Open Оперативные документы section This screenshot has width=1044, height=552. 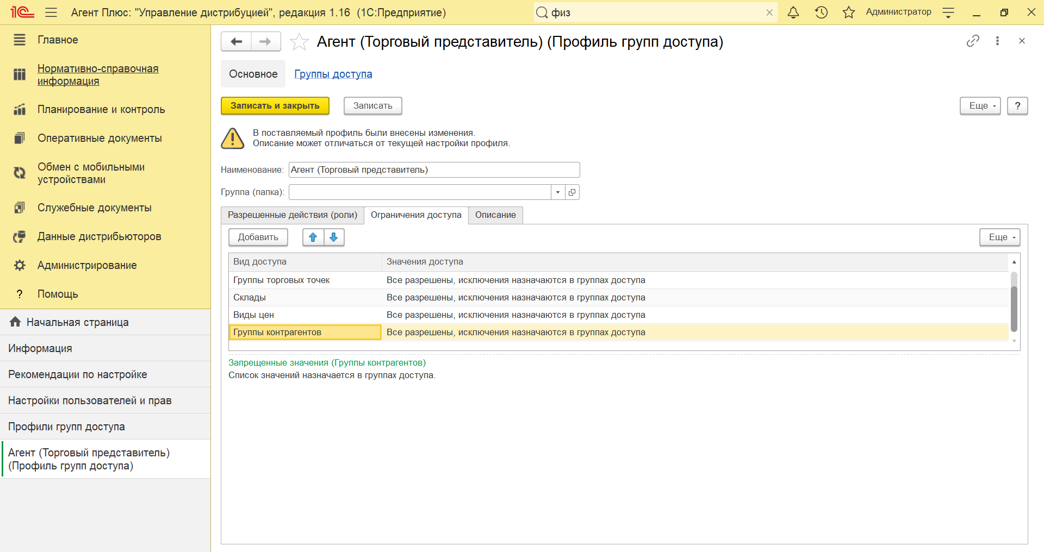(x=100, y=138)
